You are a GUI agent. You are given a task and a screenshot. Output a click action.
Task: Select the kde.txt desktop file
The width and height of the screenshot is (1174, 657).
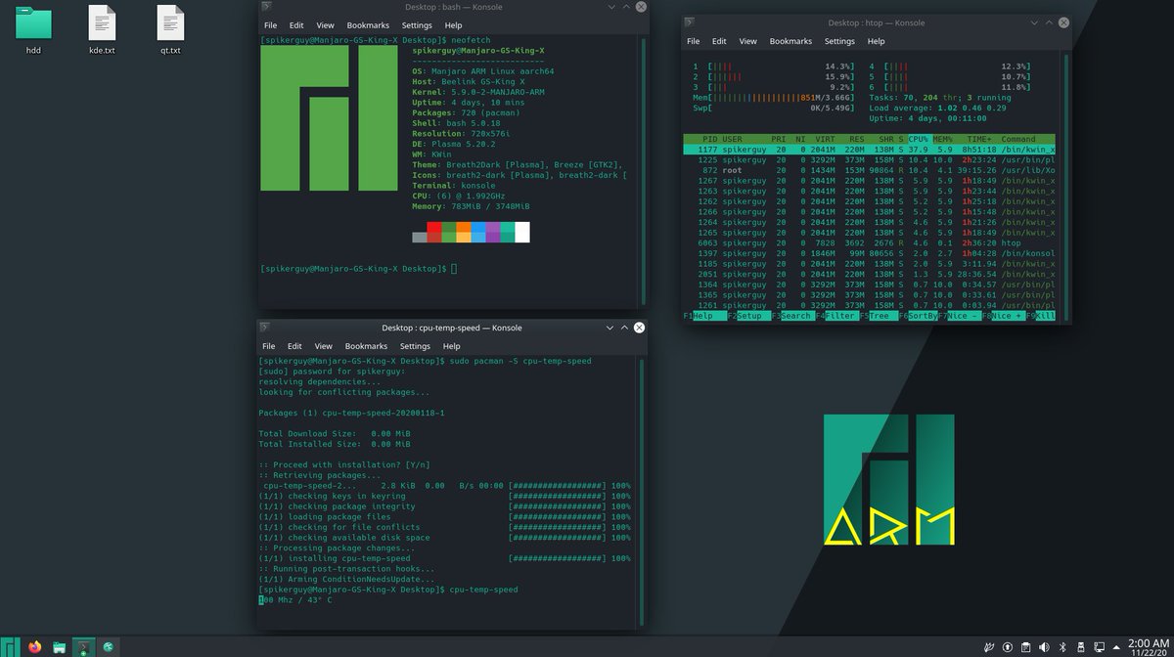click(102, 28)
